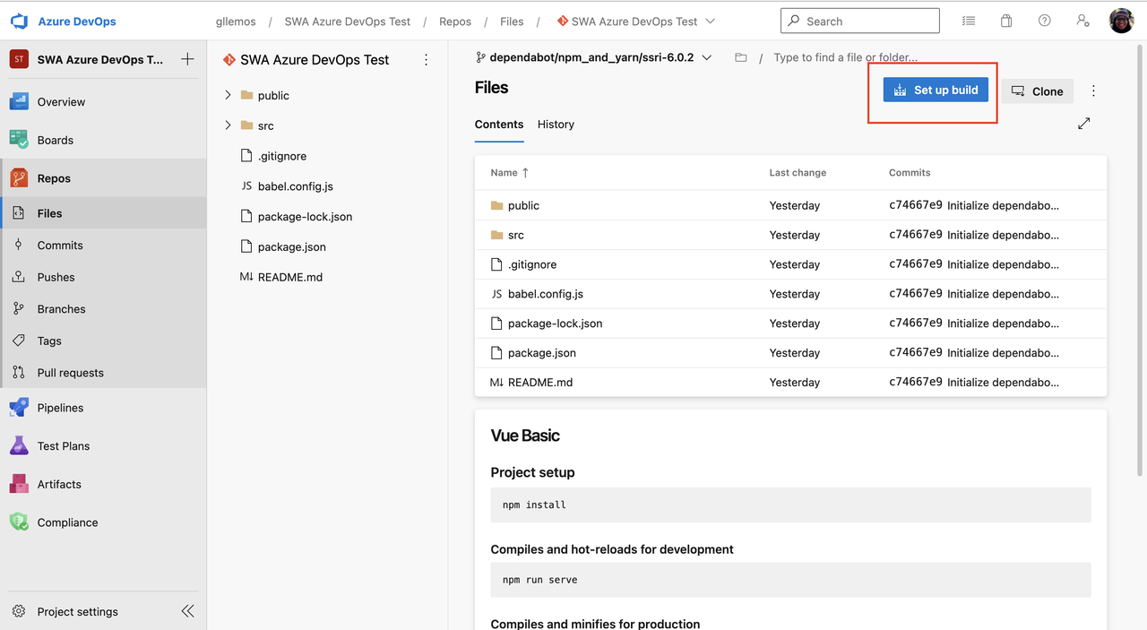
Task: Click the Pipelines rocket icon
Action: pyautogui.click(x=19, y=408)
